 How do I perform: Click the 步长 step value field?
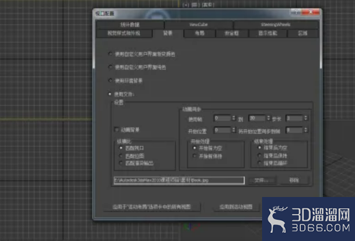[294, 118]
